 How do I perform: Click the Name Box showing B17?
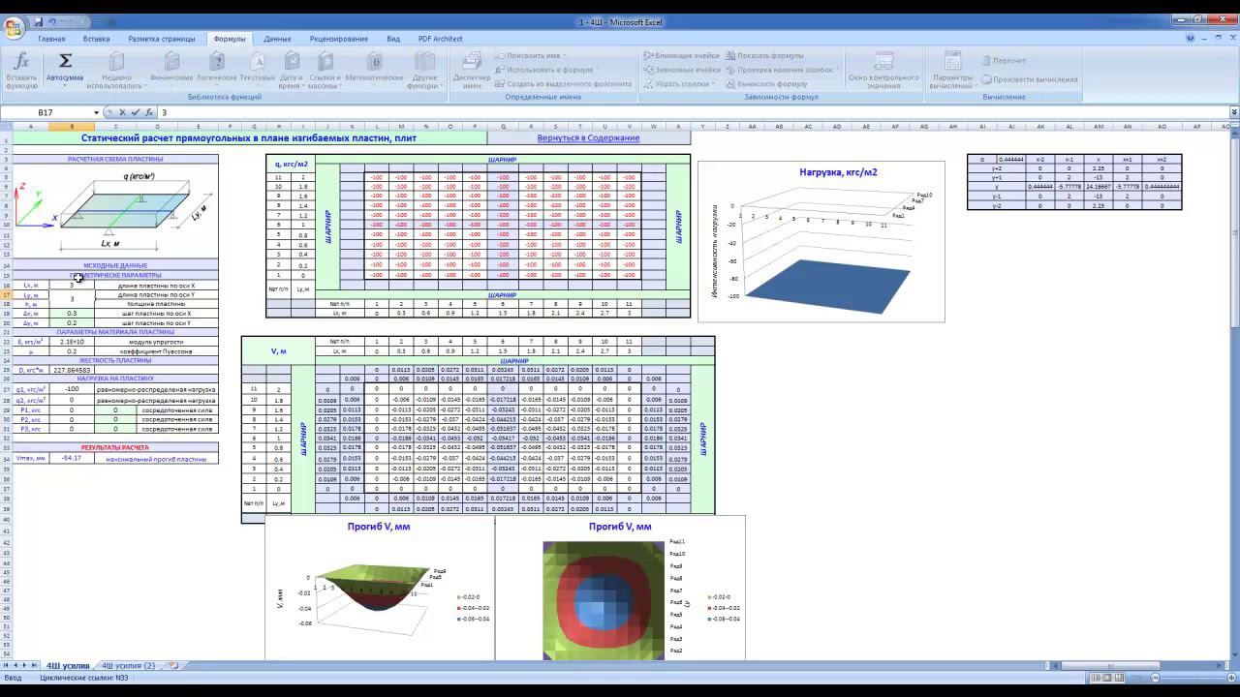coord(46,112)
